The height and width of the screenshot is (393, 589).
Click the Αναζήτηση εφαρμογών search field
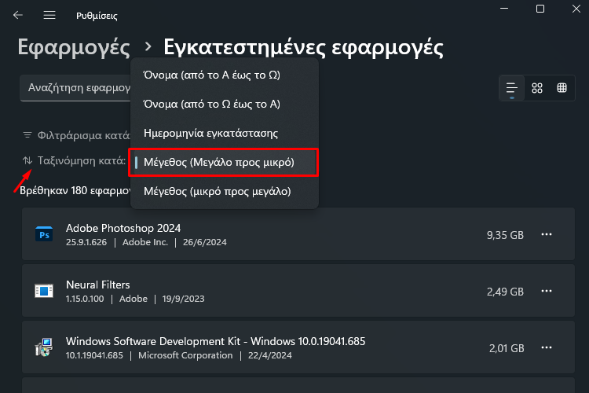[75, 88]
